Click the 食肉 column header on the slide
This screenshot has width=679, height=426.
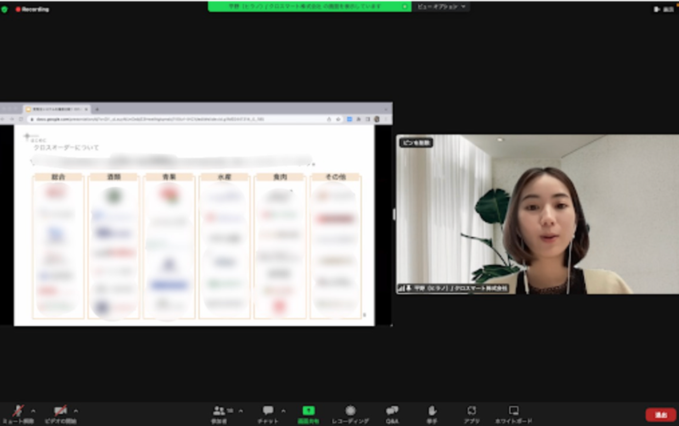280,177
